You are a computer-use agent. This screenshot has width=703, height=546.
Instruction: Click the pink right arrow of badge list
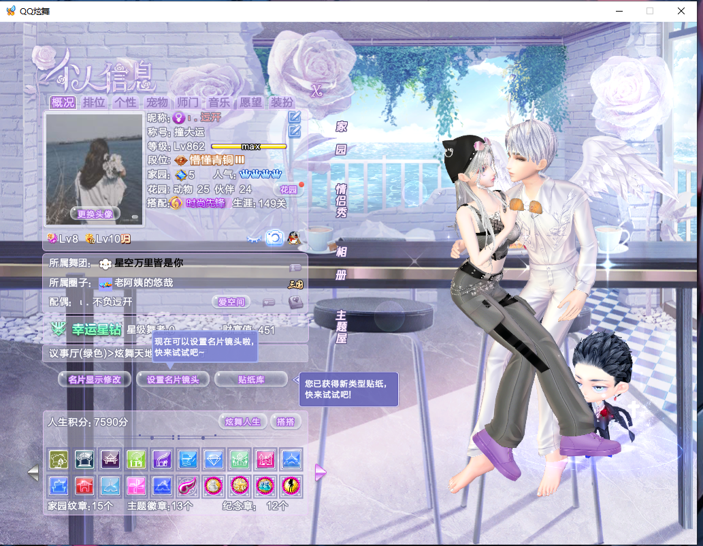coord(320,472)
